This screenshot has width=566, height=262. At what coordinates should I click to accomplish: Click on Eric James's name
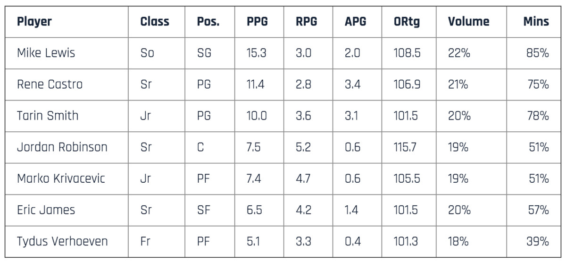coord(46,210)
